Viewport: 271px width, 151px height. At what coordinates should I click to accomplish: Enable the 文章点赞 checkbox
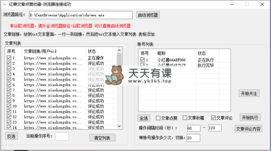pyautogui.click(x=158, y=118)
